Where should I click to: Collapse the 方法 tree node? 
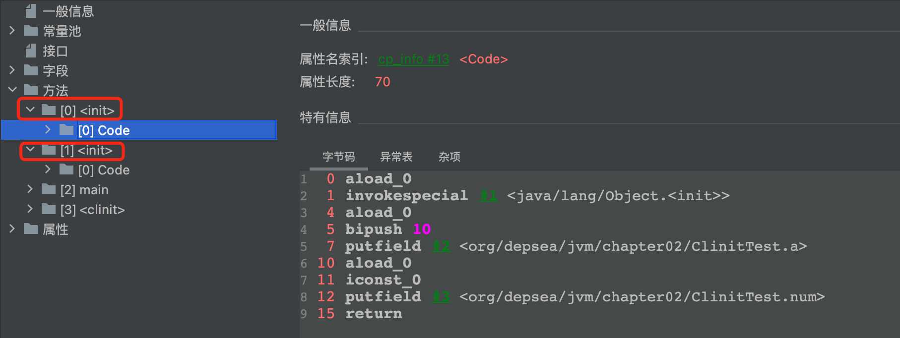pyautogui.click(x=12, y=90)
